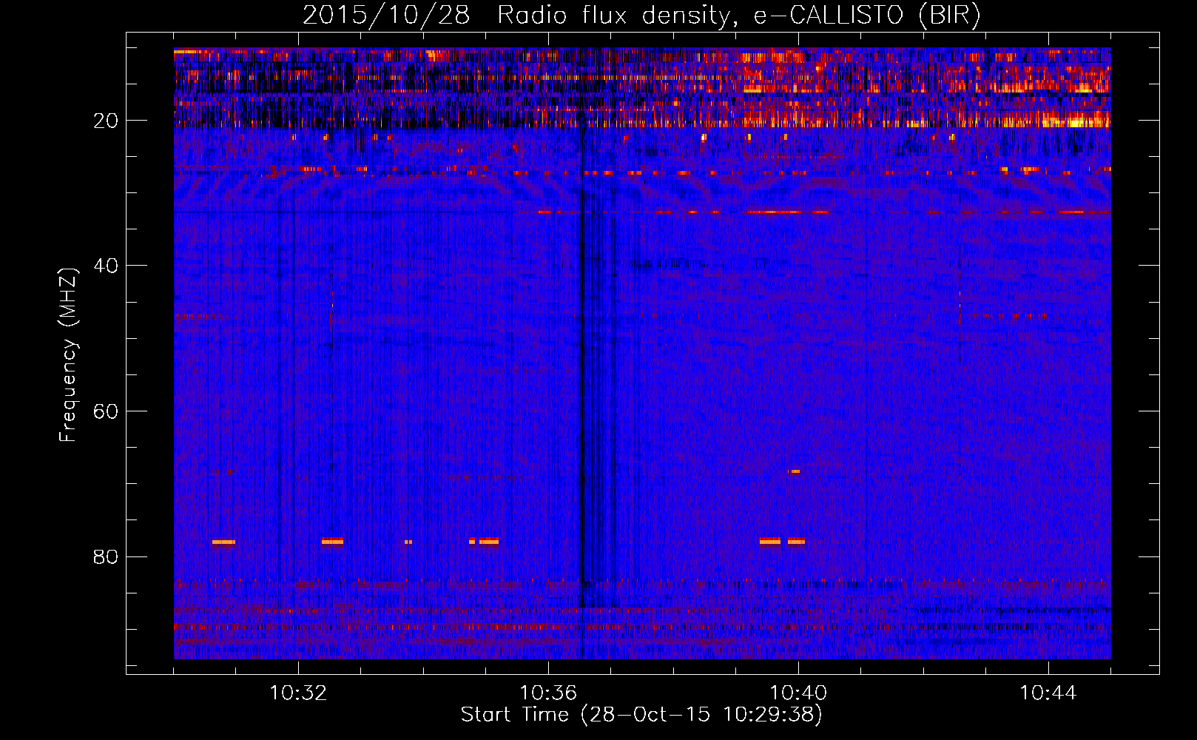The image size is (1197, 740).
Task: Click the "10:44" time tick label
Action: click(1048, 693)
